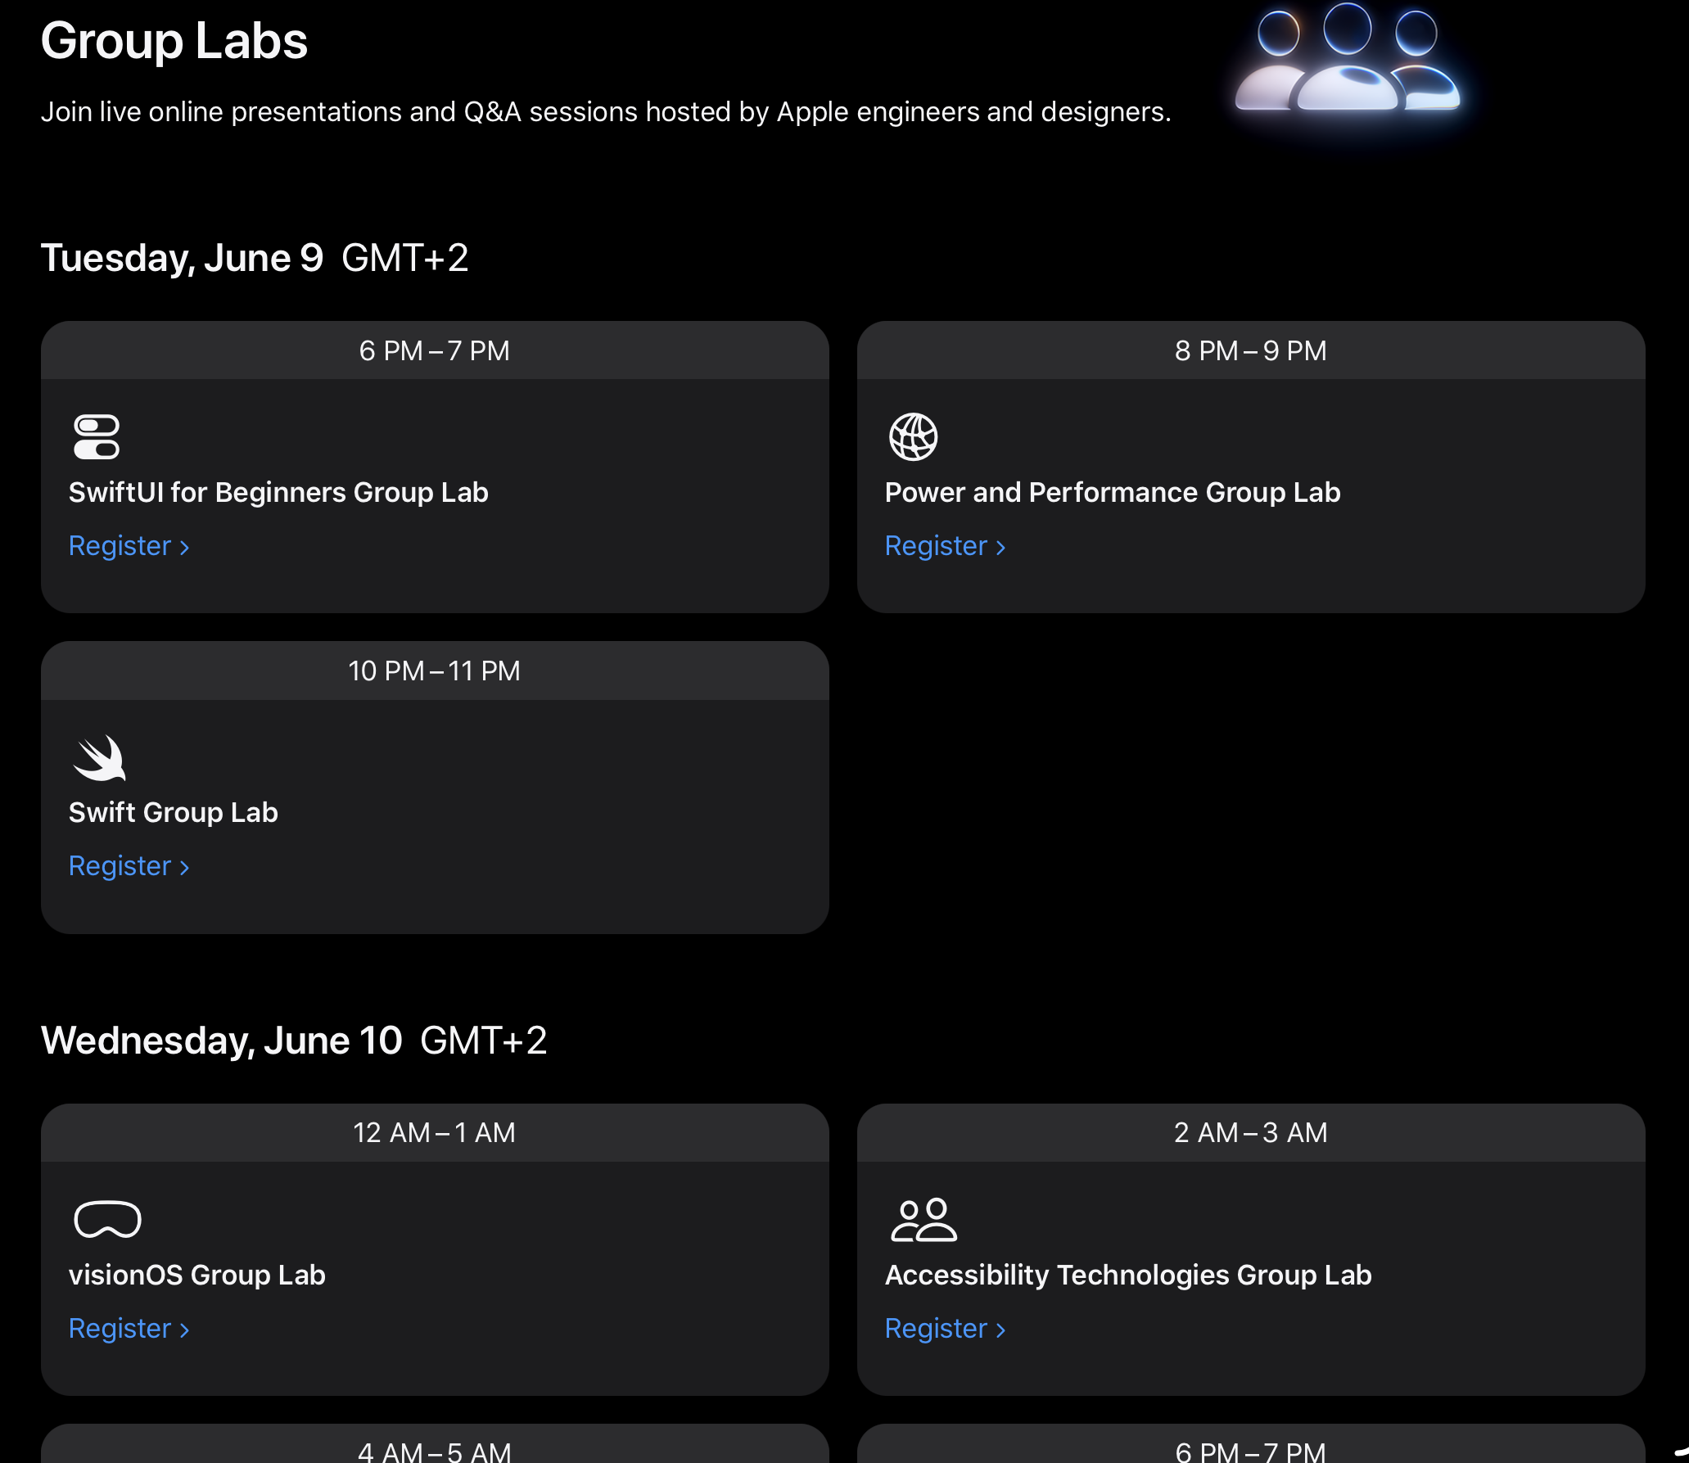Register for Accessibility Technologies Group Lab

click(946, 1329)
